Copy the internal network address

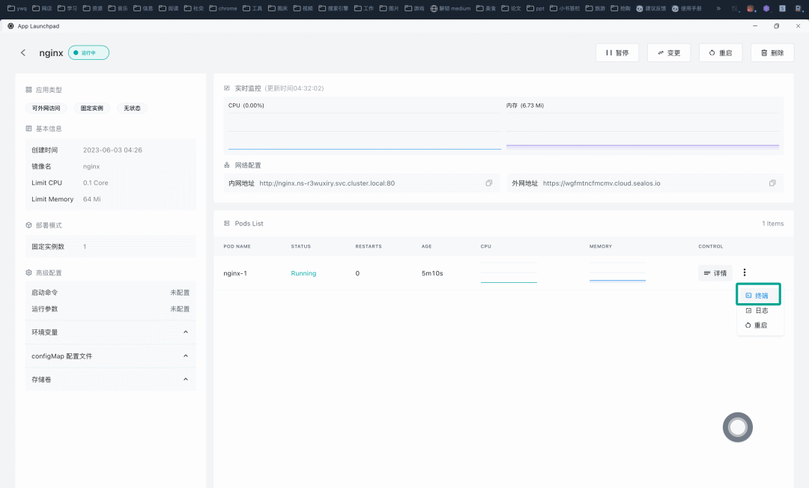pos(488,183)
